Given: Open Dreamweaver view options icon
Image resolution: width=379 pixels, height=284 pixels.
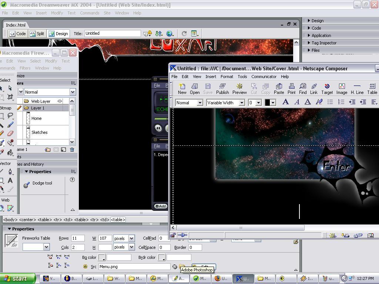Looking at the screenshot, I should tap(195, 34).
